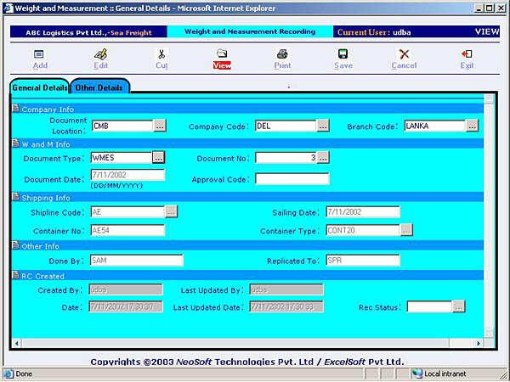Click the Last Updated Date field
Screen dimensions: 510x382
pyautogui.click(x=286, y=306)
